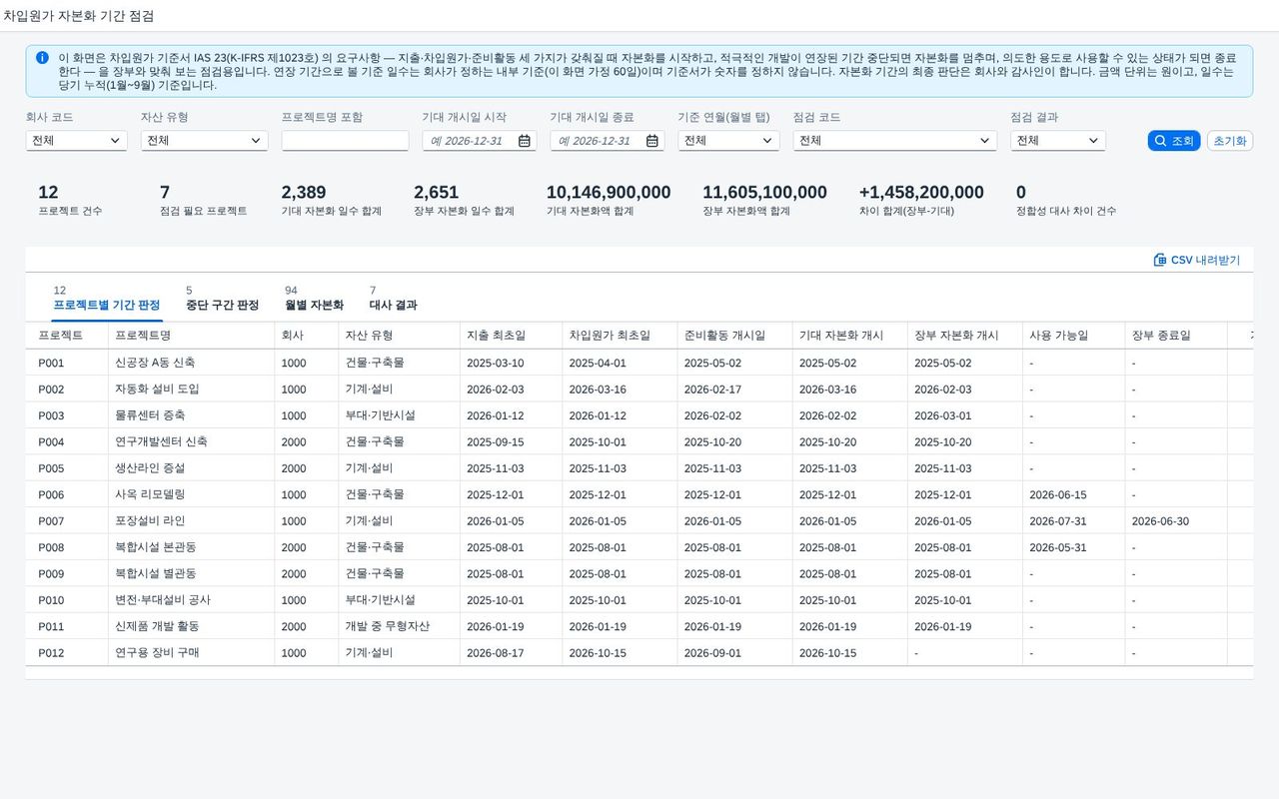This screenshot has height=799, width=1279.
Task: Click the 기대 자본화 개시 column header
Action: (x=849, y=336)
